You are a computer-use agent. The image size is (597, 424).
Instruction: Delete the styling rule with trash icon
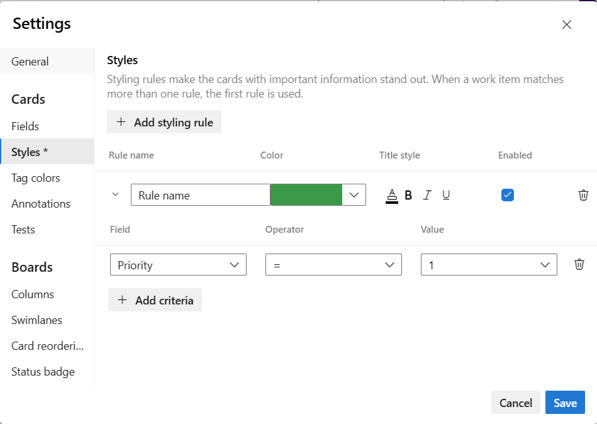(583, 195)
